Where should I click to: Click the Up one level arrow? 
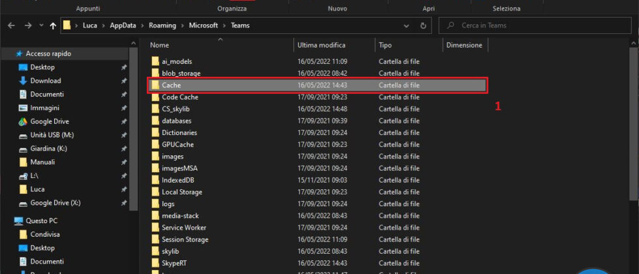point(53,25)
